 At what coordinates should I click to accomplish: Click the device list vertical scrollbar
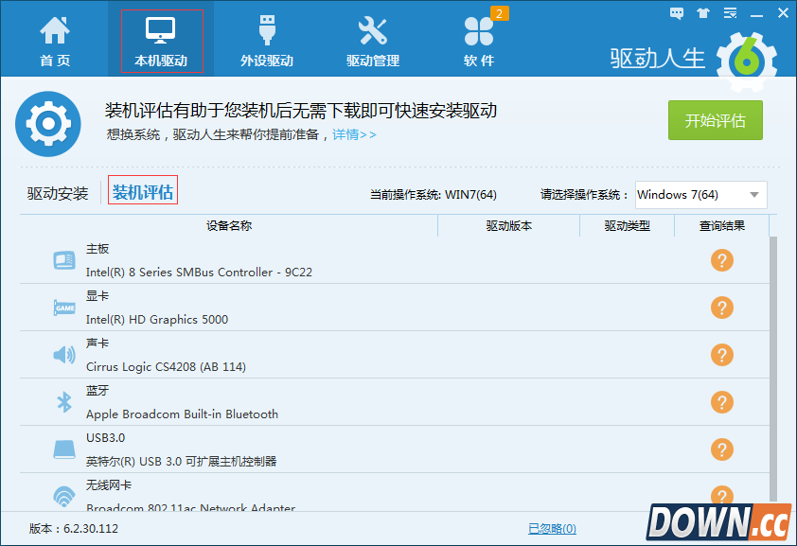click(x=773, y=360)
